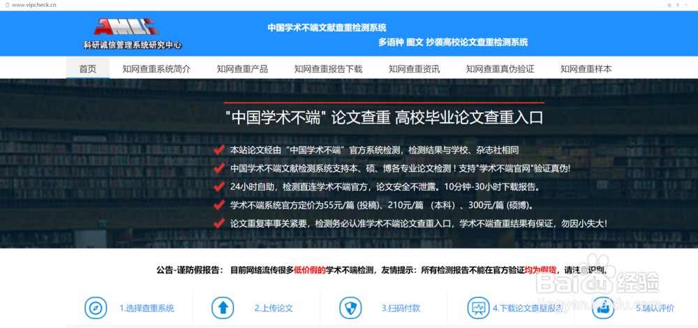Open the 知网查重报告下载 menu item
The image size is (698, 328).
point(328,69)
